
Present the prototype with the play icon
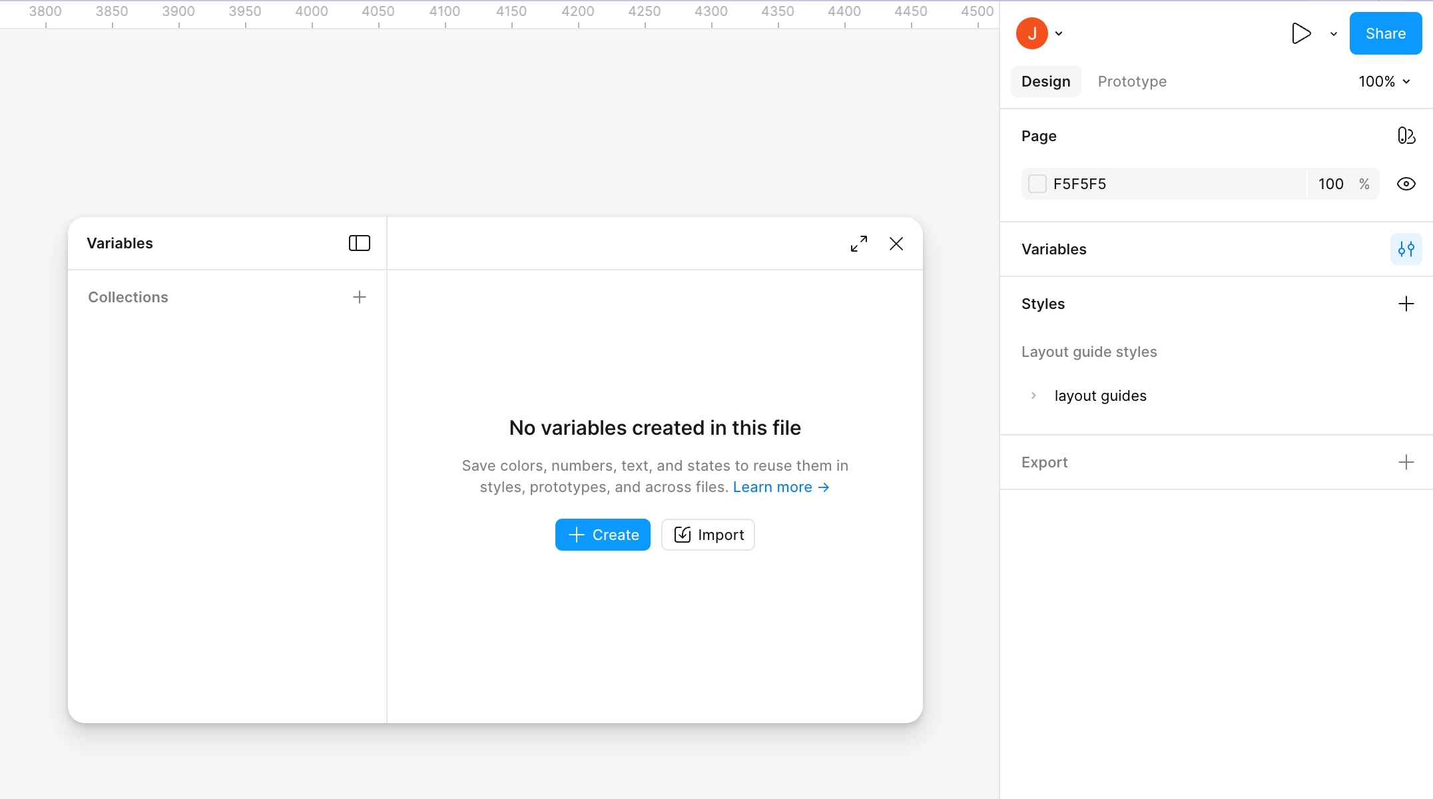point(1300,33)
